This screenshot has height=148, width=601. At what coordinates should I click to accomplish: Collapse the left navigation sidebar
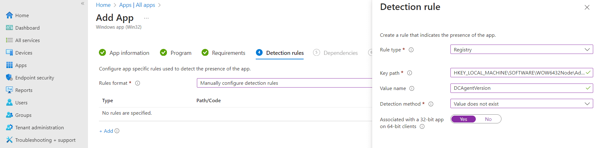pos(83,3)
